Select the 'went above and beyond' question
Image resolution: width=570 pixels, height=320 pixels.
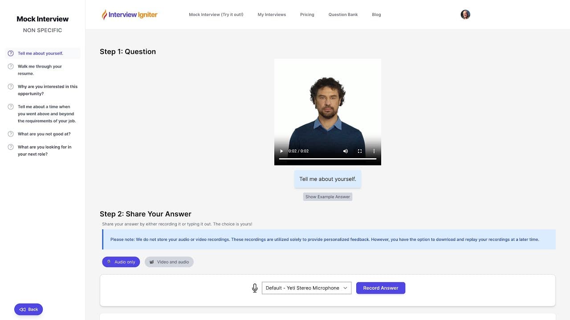pos(43,114)
